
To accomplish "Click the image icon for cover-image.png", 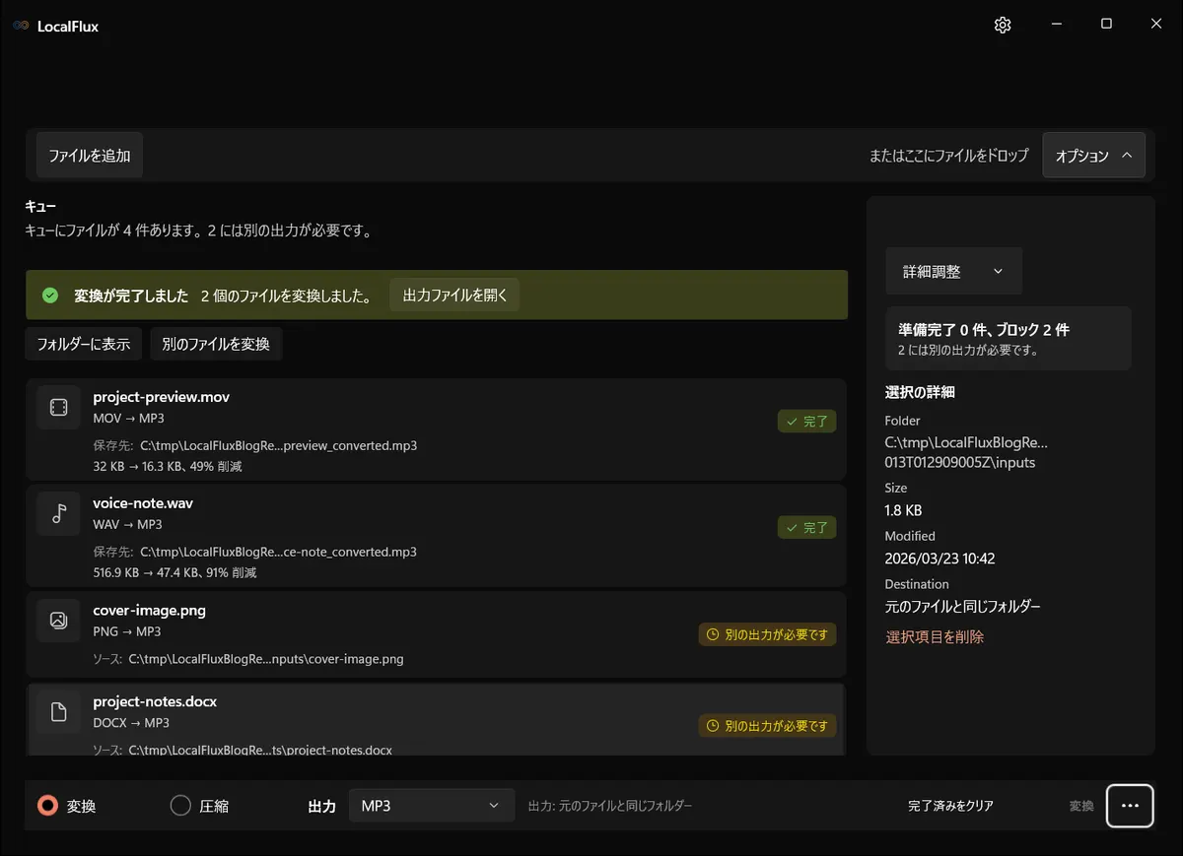I will tap(58, 621).
